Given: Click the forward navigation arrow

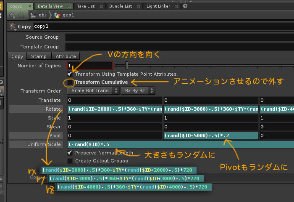Looking at the screenshot, I should 20,16.
